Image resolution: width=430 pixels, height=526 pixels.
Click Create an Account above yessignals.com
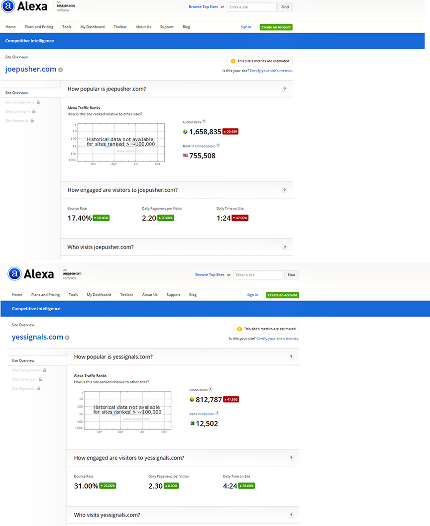click(283, 295)
